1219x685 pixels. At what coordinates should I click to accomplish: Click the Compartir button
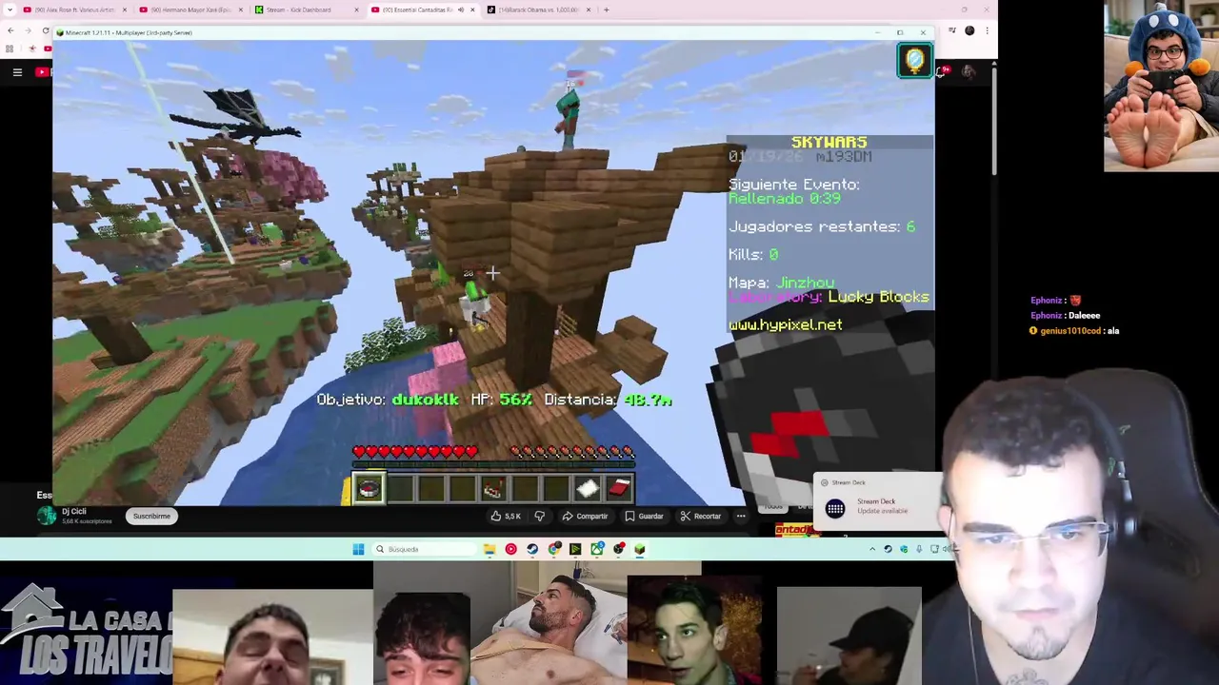(585, 516)
